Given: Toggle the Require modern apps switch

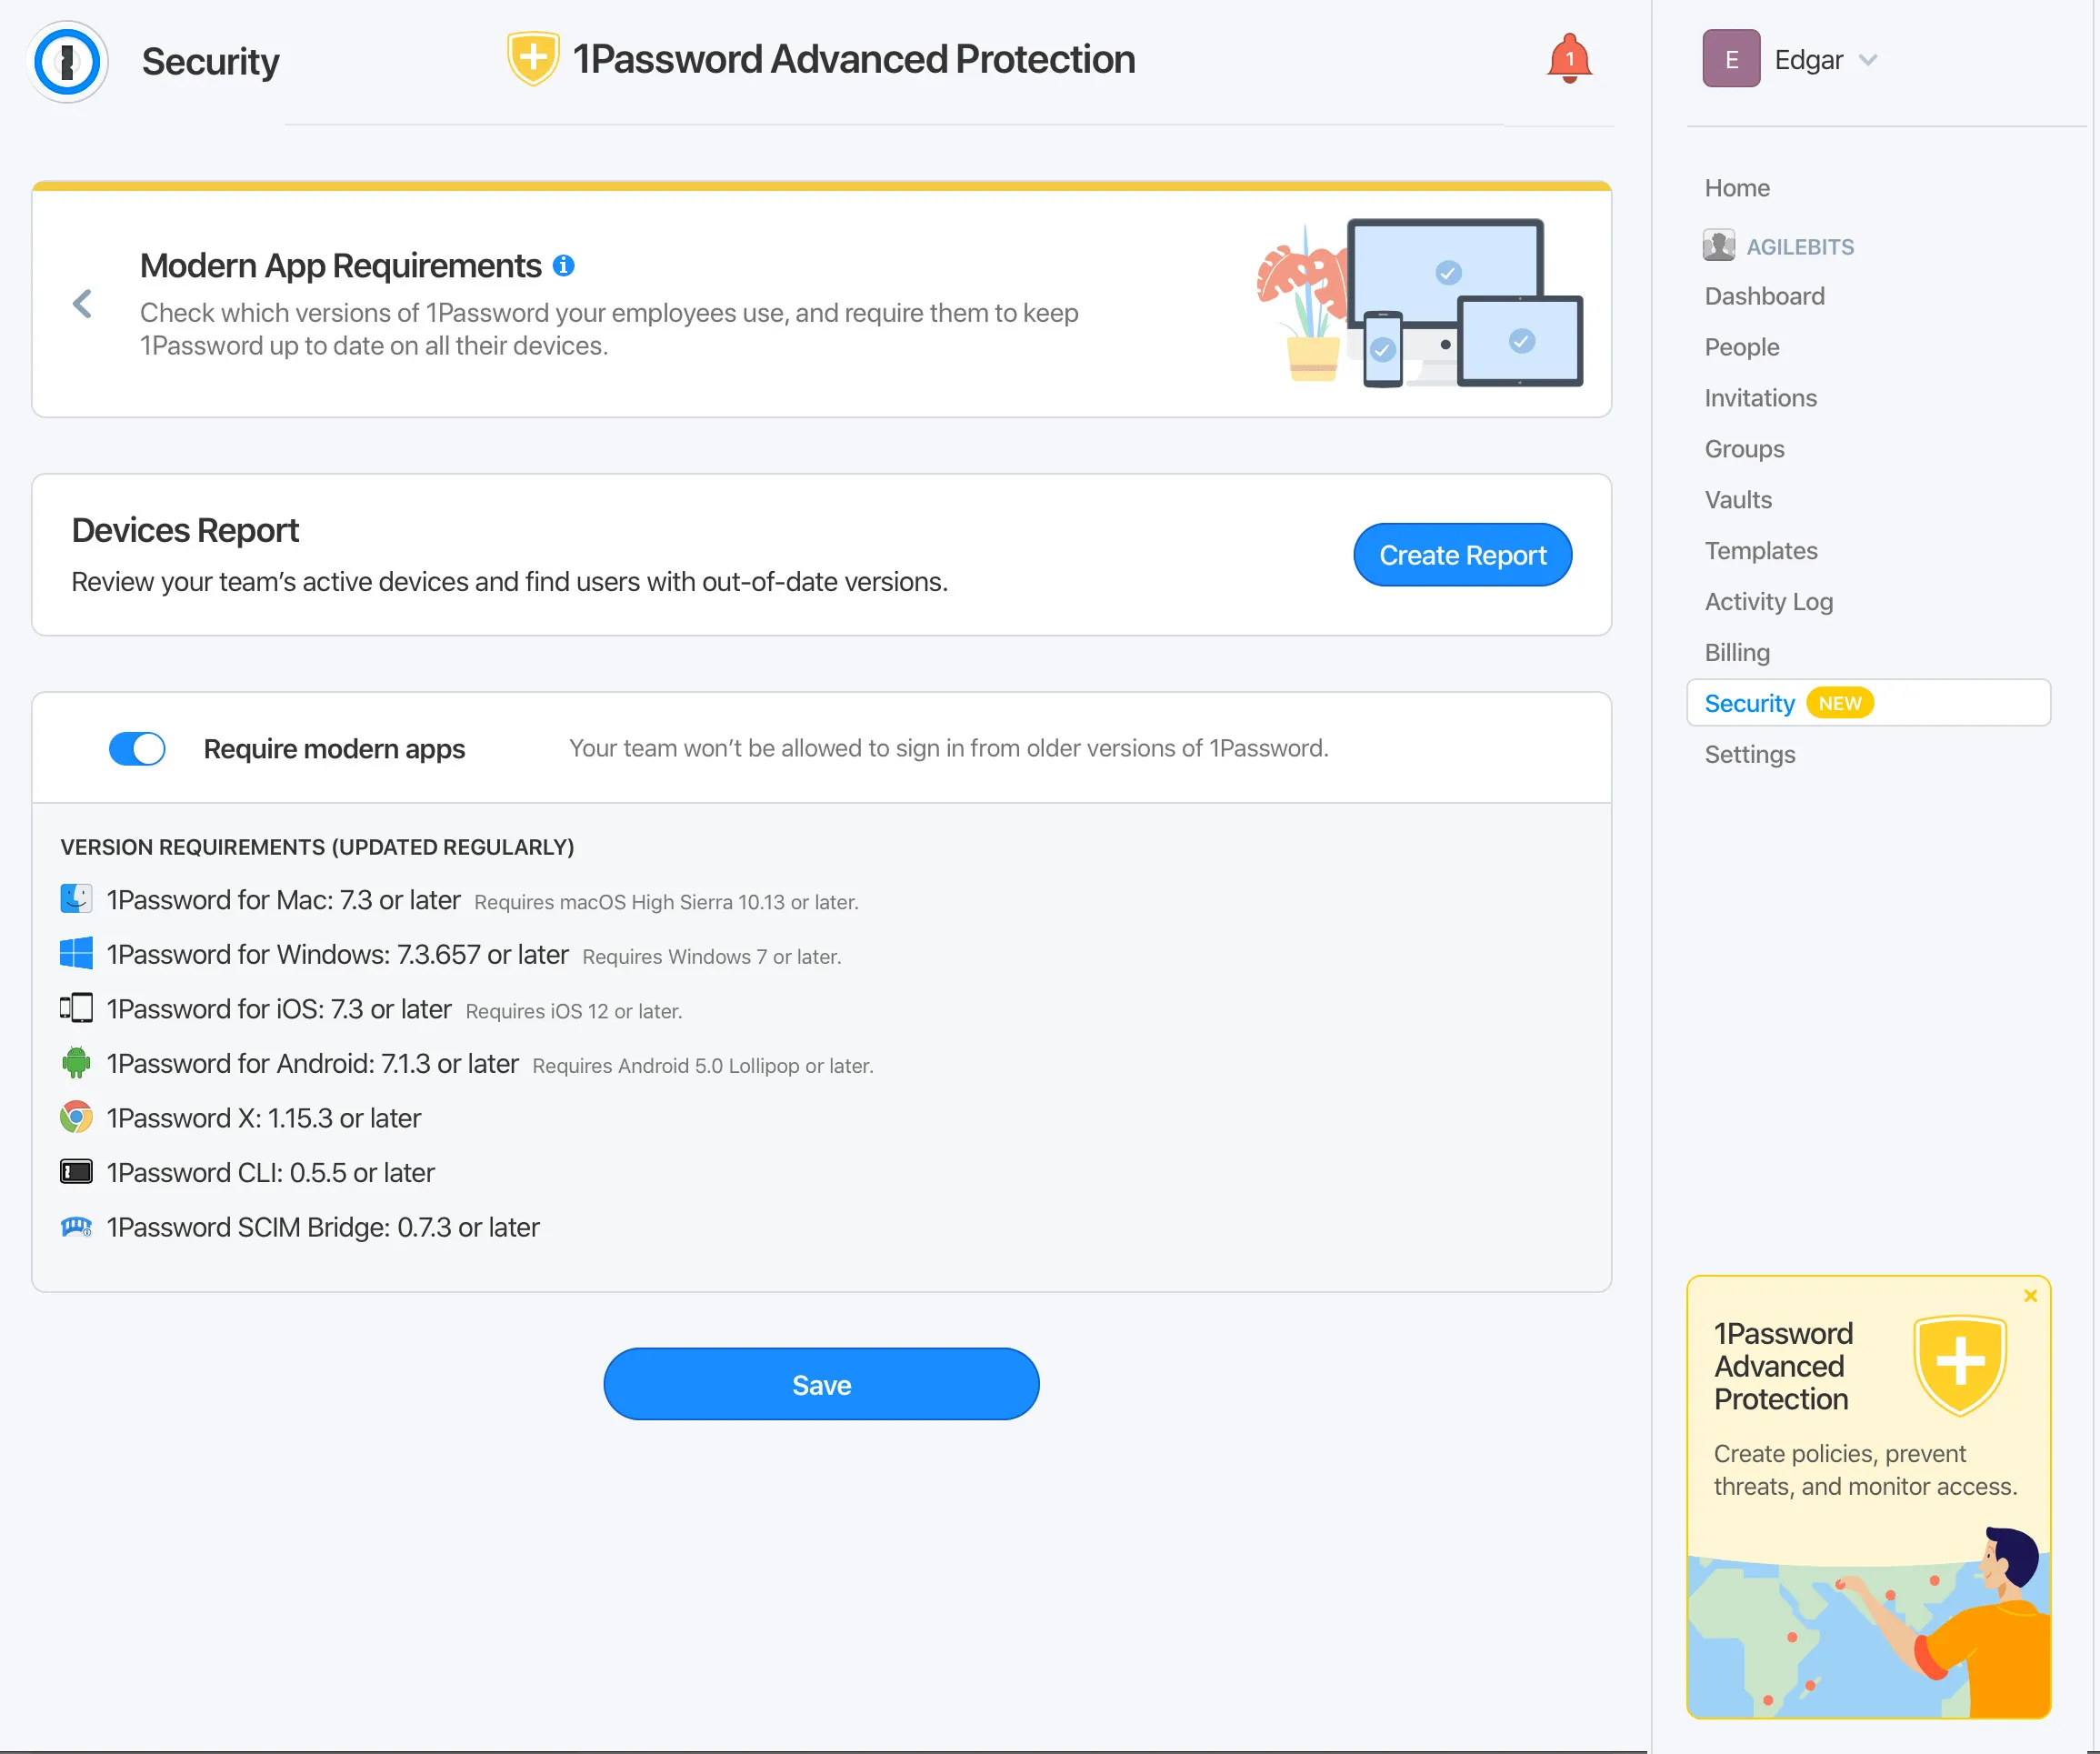Looking at the screenshot, I should tap(138, 747).
